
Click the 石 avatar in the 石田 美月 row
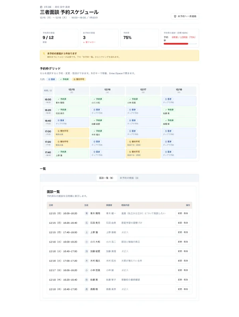point(86,223)
